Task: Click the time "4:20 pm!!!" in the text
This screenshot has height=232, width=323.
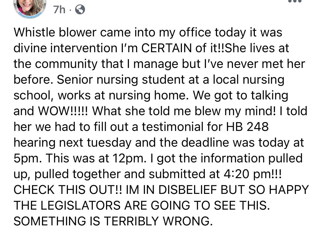Action: (x=252, y=174)
